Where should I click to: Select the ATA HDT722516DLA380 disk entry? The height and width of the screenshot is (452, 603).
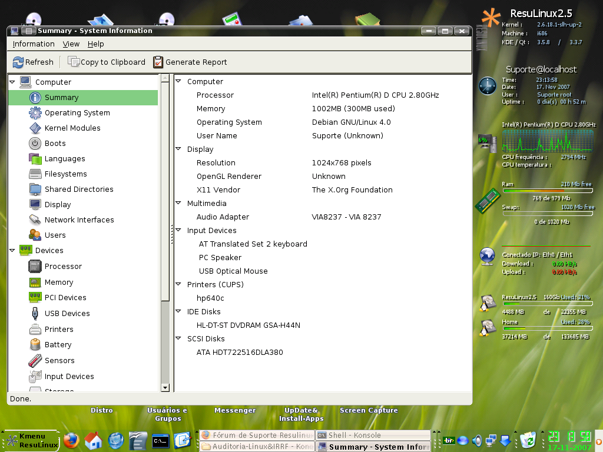pos(240,352)
